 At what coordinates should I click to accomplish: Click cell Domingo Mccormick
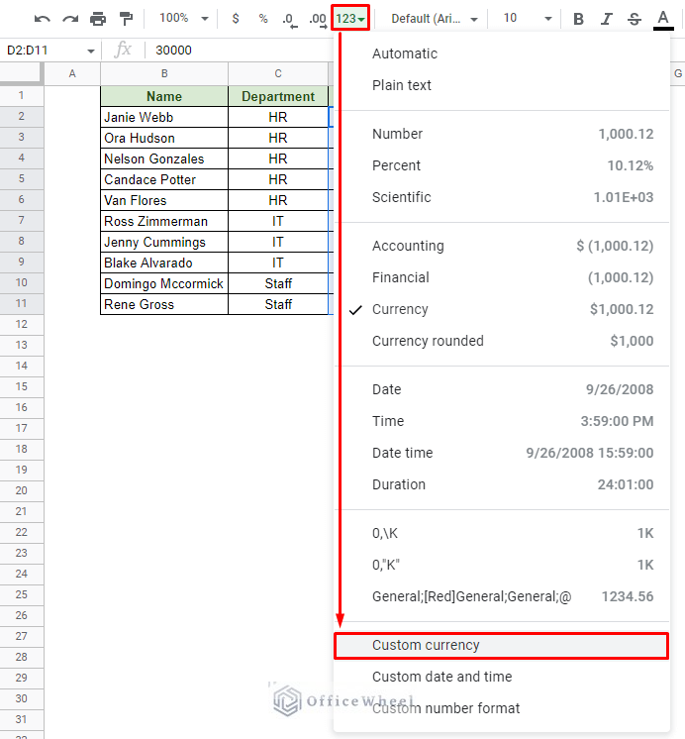164,283
